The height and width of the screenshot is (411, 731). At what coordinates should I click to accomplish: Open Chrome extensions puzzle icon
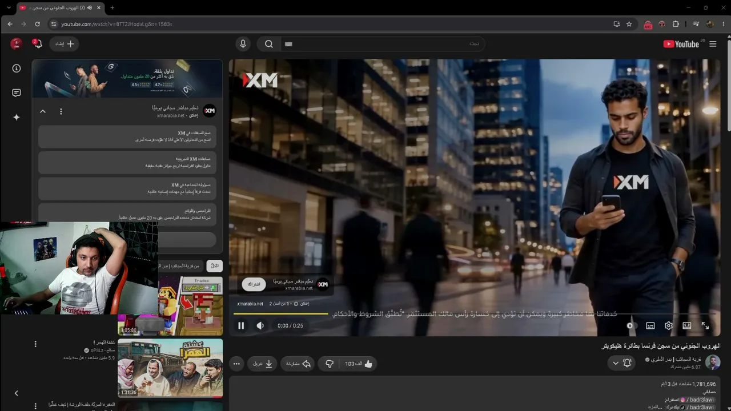click(x=676, y=24)
